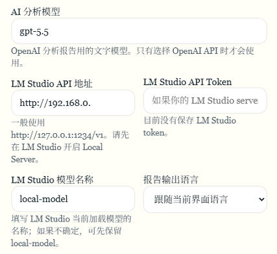Click the LM Studio API 地址 label

click(52, 84)
